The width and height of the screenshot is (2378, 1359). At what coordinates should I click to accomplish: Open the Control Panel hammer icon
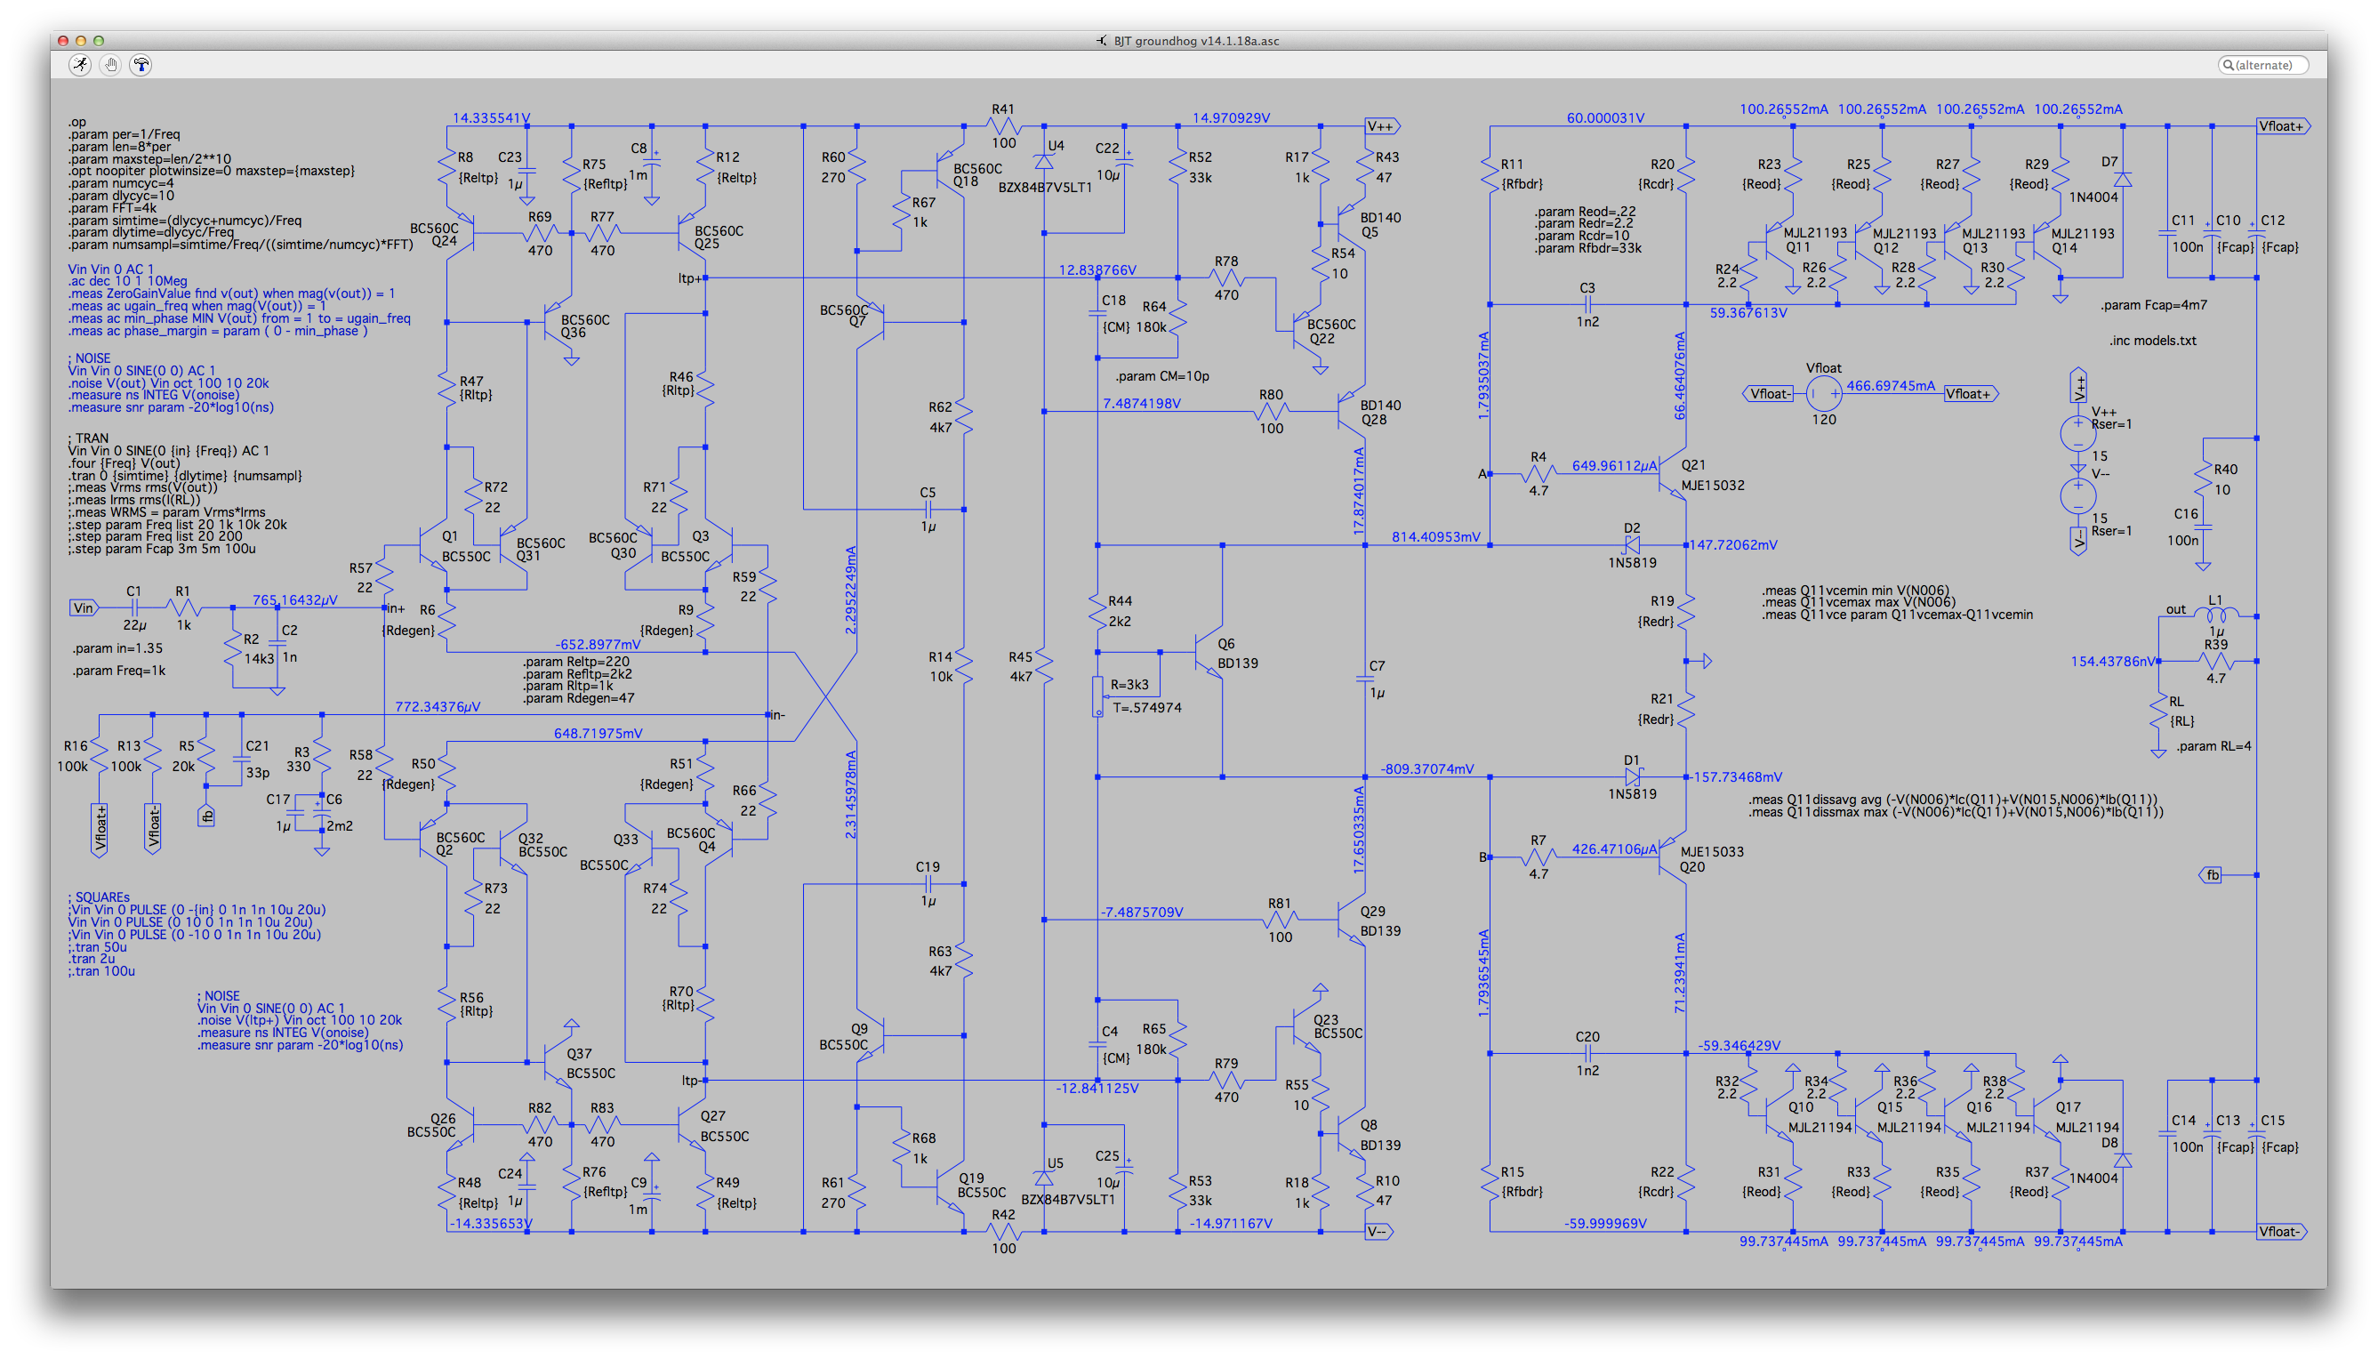pyautogui.click(x=141, y=64)
